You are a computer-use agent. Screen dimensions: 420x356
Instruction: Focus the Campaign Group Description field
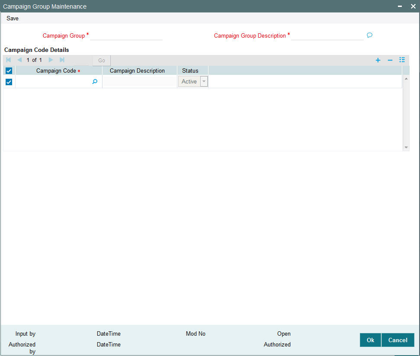(327, 35)
